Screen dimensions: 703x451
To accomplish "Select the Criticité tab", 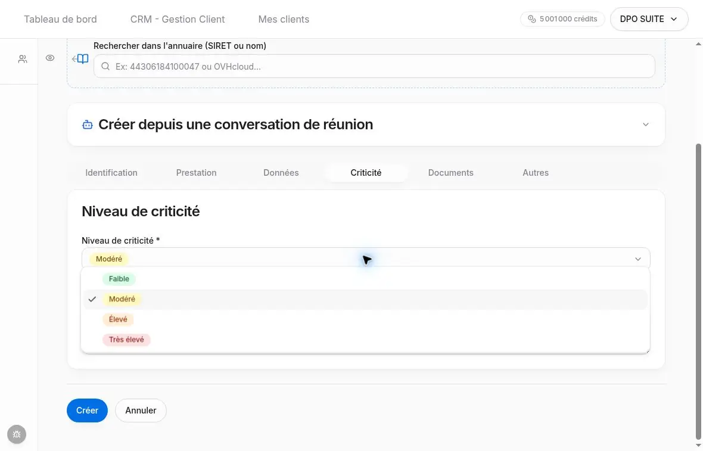I will [366, 173].
